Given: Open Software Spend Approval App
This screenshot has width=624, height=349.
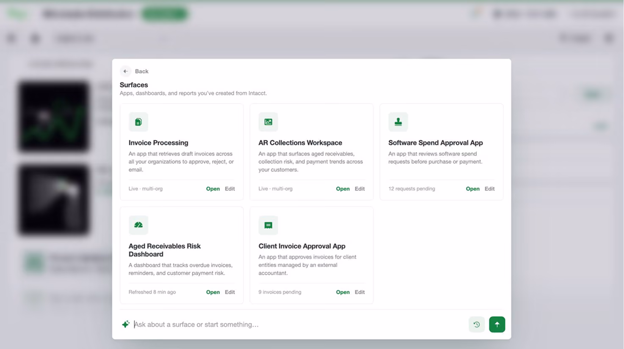Looking at the screenshot, I should point(473,189).
